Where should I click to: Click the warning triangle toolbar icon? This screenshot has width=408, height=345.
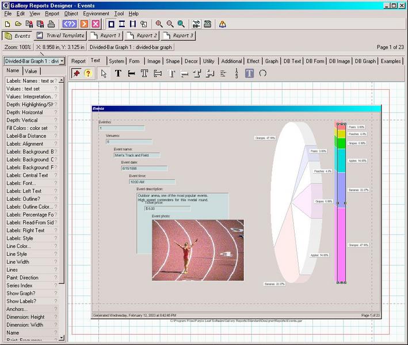[x=223, y=24]
